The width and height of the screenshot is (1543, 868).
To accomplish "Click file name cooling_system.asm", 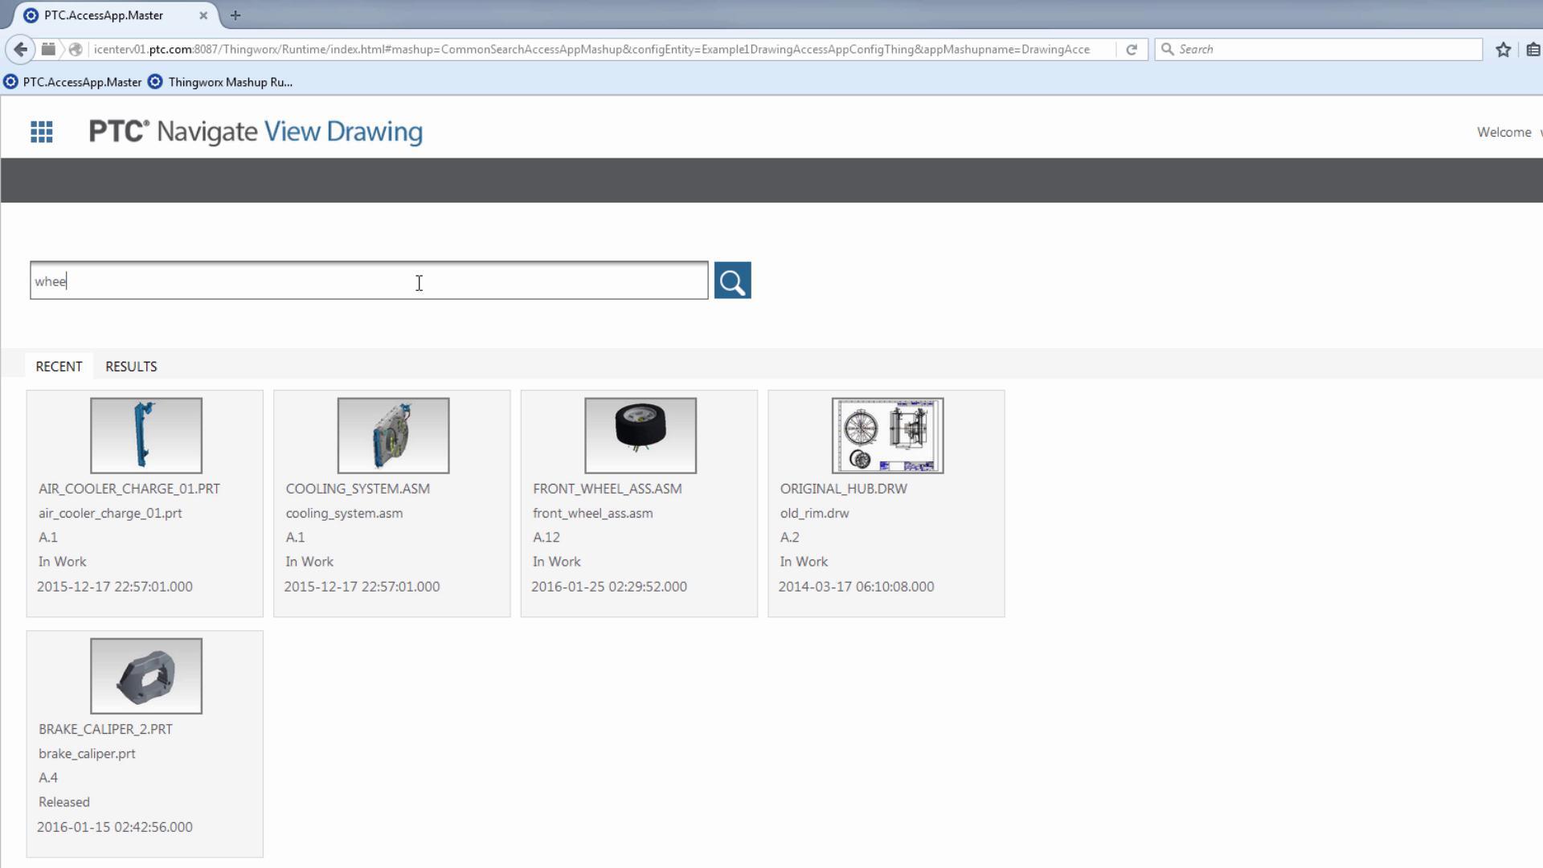I will click(344, 513).
